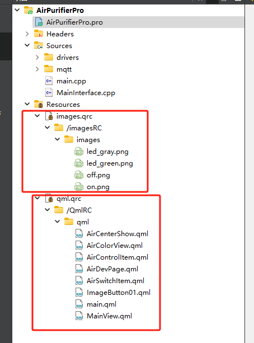Expand the drivers folder
The height and width of the screenshot is (343, 254).
(37, 57)
